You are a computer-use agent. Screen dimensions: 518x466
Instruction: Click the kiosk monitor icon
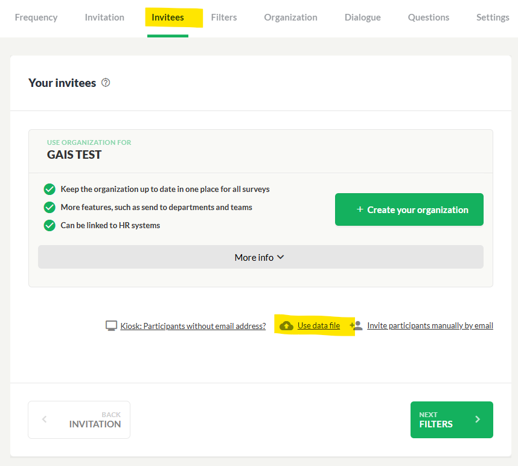point(111,325)
